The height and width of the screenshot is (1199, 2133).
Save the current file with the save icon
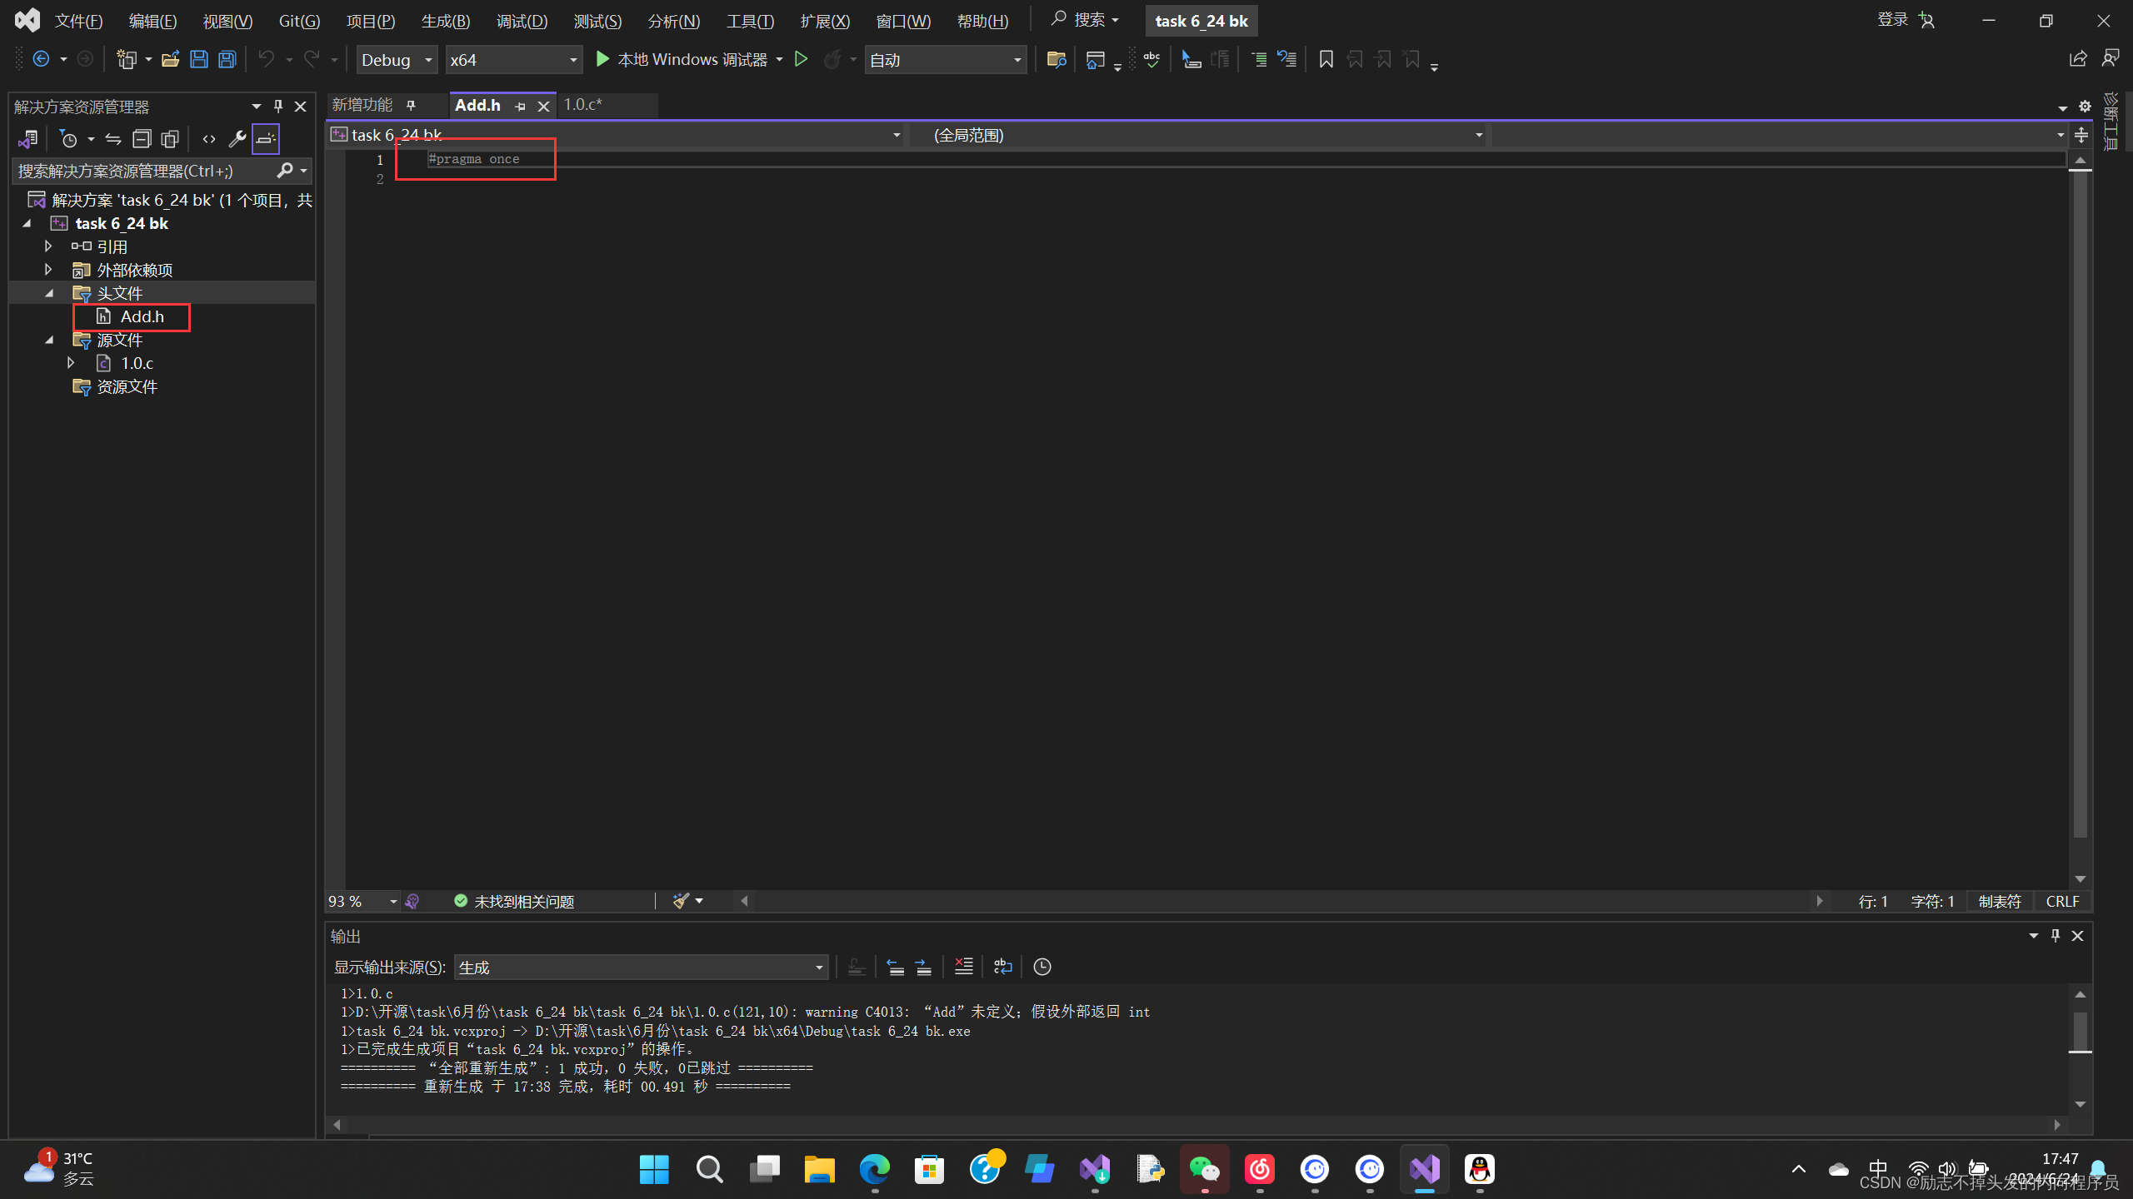199,59
